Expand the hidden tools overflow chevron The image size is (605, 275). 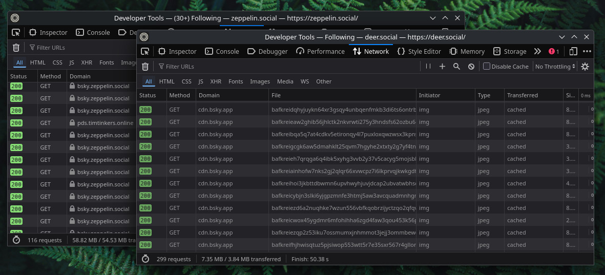[537, 51]
